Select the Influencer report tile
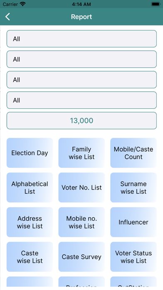This screenshot has width=163, height=290. [x=133, y=222]
